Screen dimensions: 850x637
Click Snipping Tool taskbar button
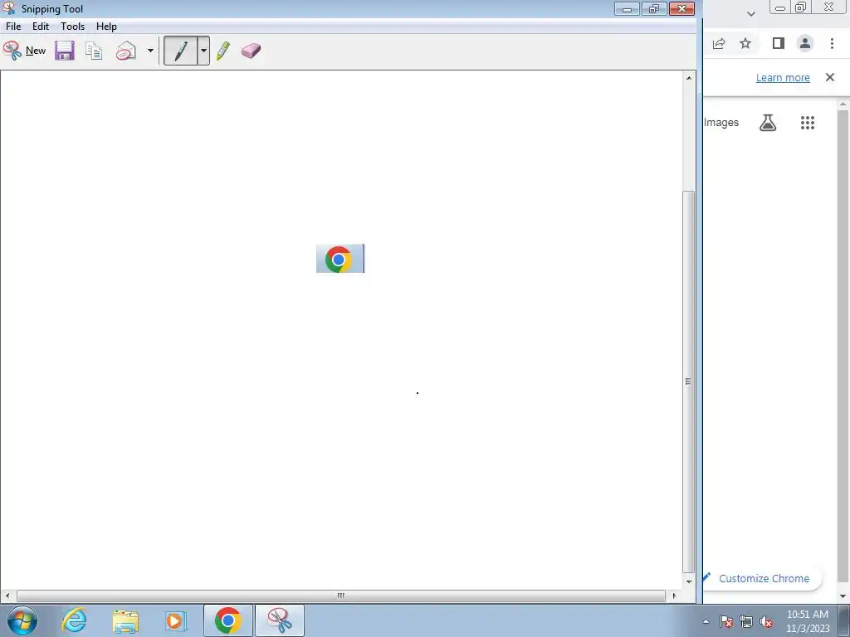pos(280,620)
